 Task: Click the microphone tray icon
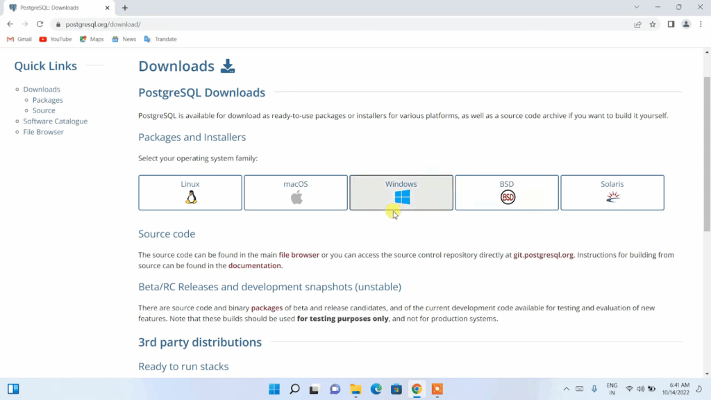[x=594, y=389]
